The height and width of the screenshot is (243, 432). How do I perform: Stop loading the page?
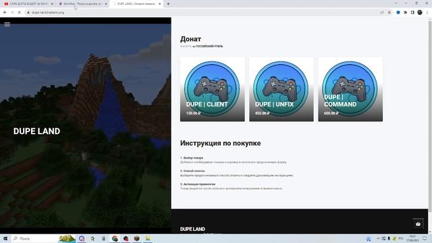(20, 12)
